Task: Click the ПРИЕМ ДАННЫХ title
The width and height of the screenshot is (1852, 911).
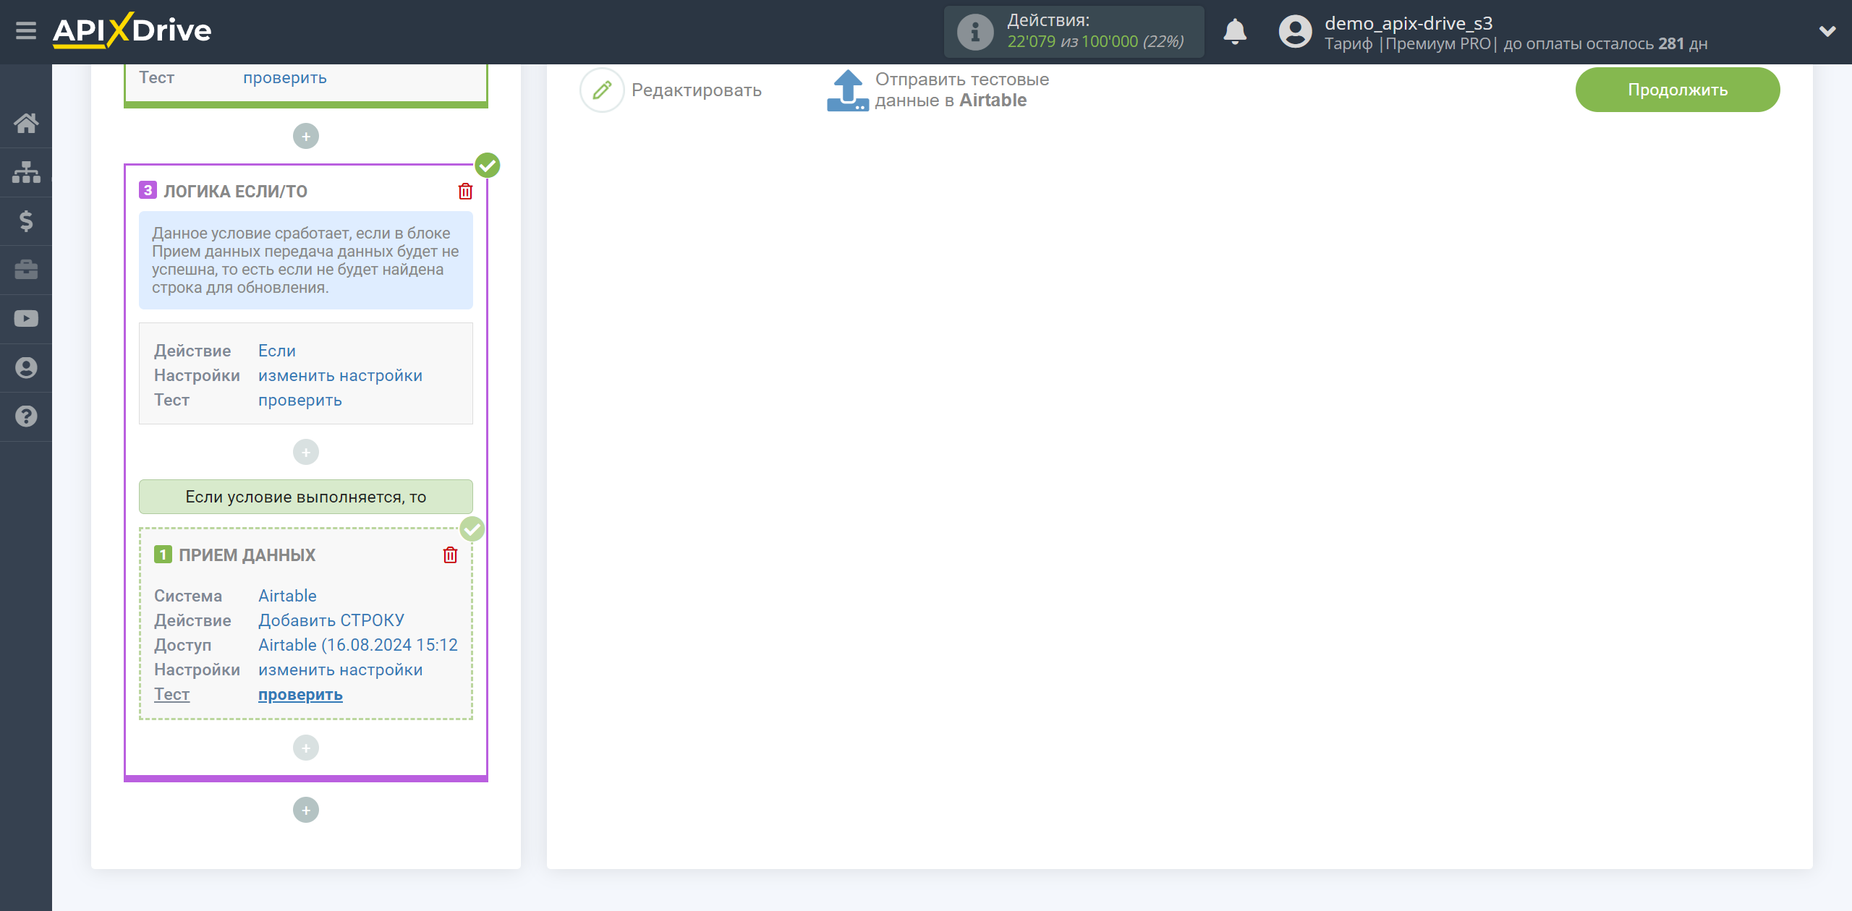Action: click(247, 555)
